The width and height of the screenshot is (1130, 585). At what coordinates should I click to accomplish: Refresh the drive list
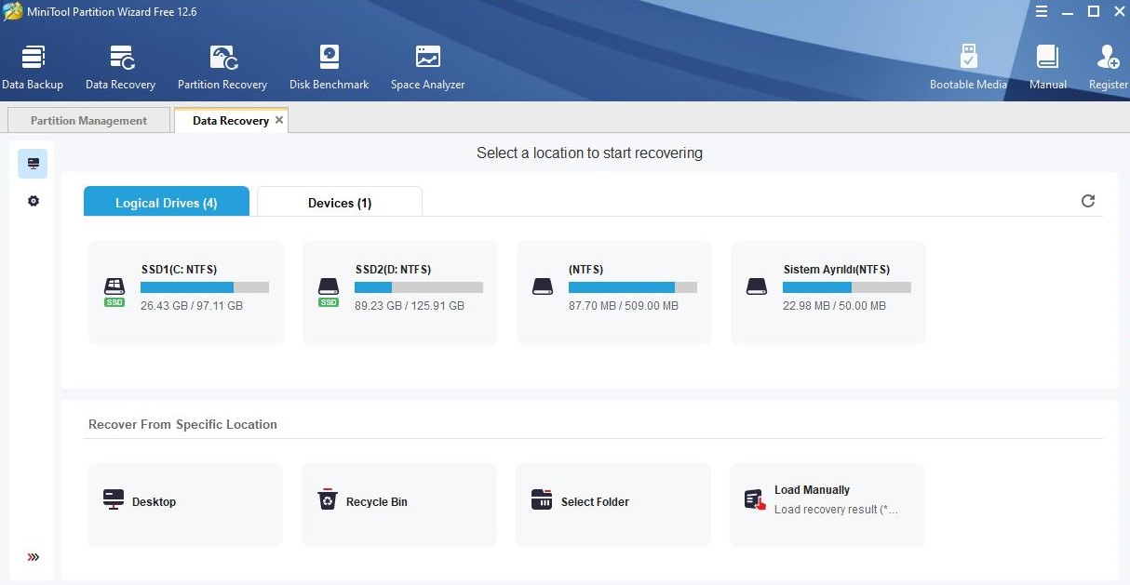tap(1088, 201)
